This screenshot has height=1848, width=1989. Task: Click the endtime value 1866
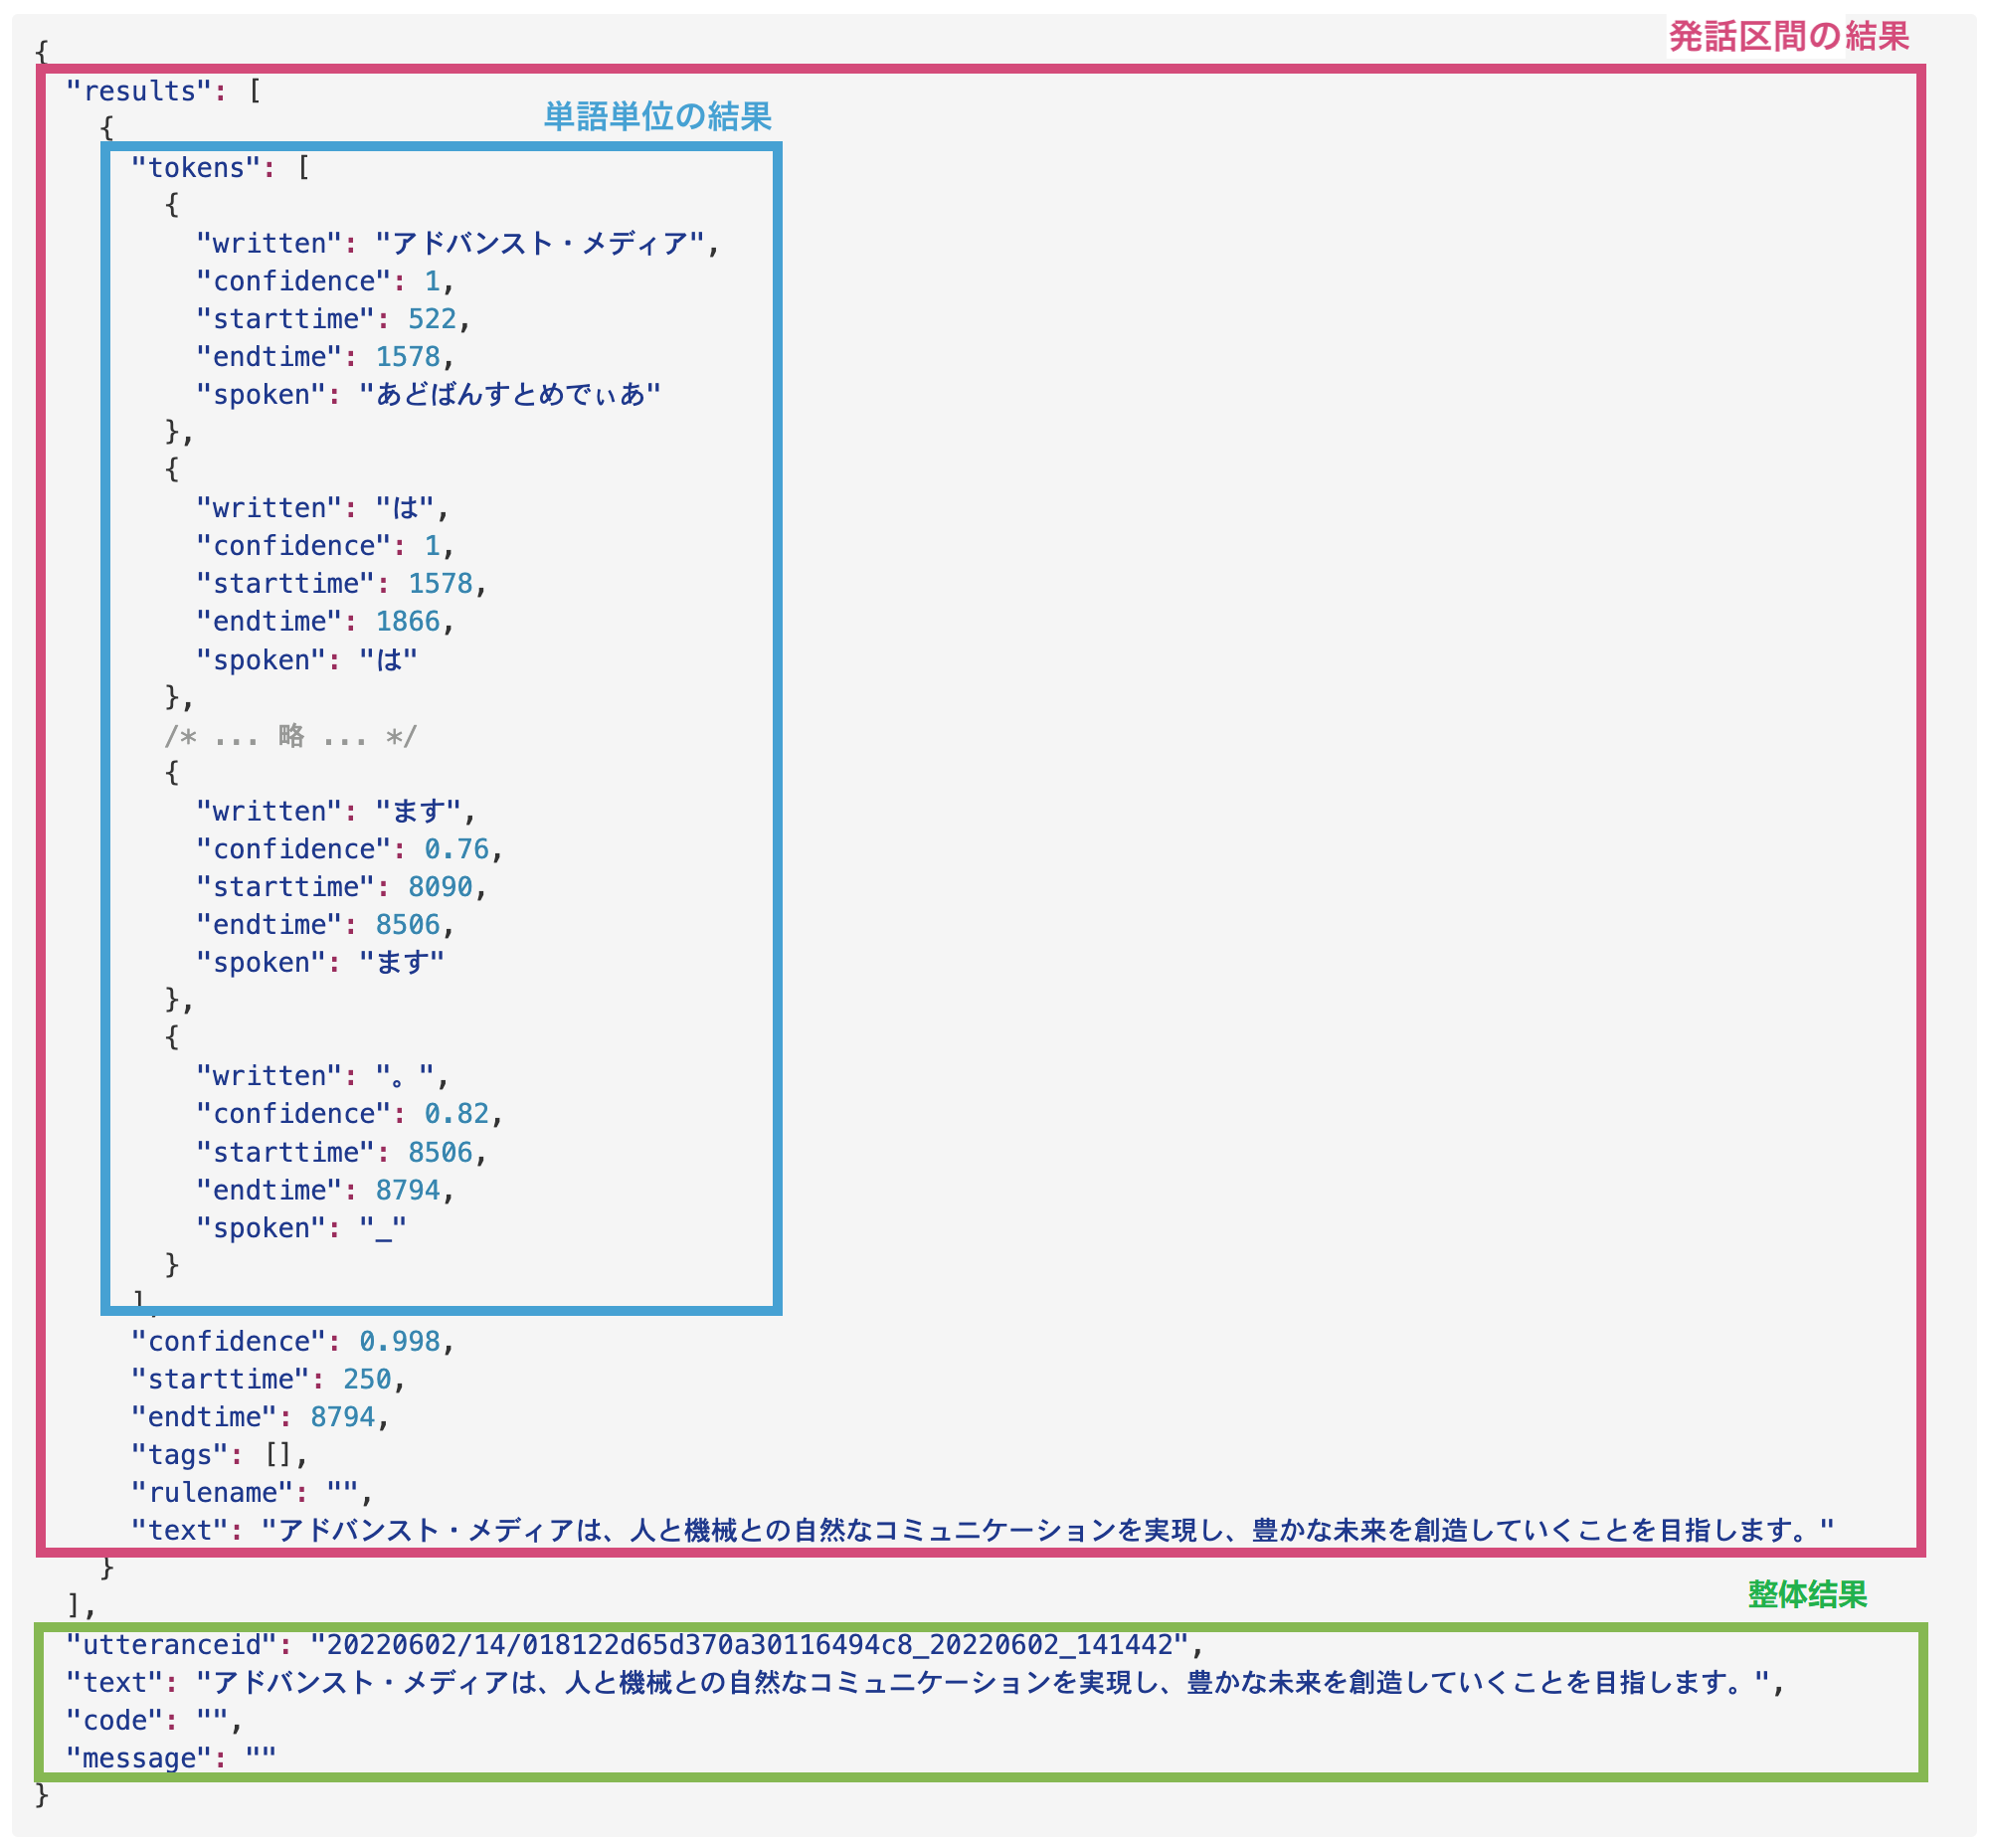click(x=408, y=622)
